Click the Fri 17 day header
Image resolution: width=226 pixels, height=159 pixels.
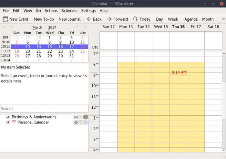196,27
